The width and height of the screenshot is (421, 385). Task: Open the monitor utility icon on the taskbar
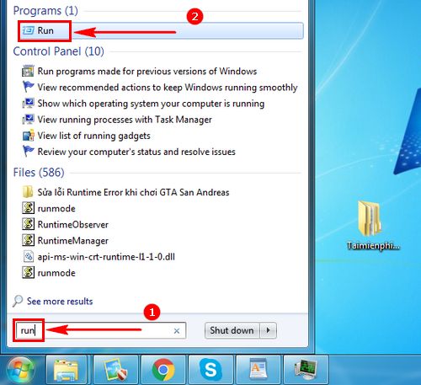pos(306,370)
